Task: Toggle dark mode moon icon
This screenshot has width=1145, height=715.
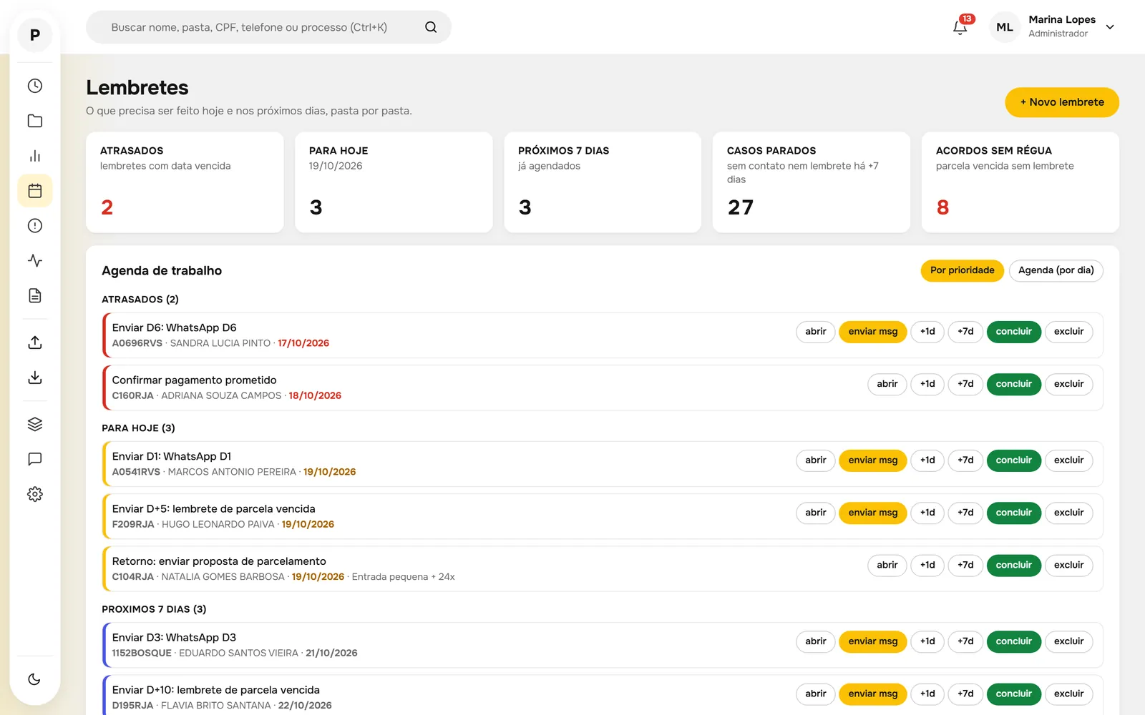Action: (x=34, y=679)
